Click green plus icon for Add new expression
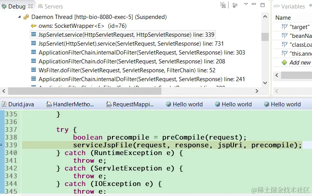Image resolution: width=312 pixels, height=196 pixels. tap(284, 63)
